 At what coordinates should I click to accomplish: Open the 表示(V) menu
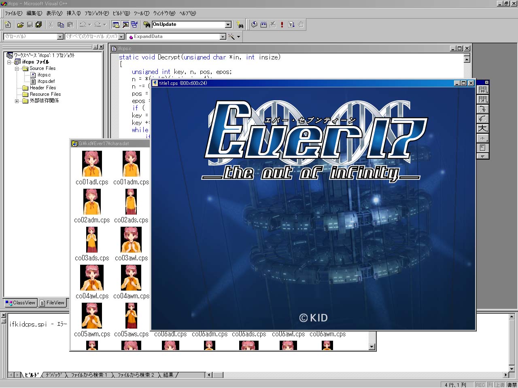click(54, 13)
